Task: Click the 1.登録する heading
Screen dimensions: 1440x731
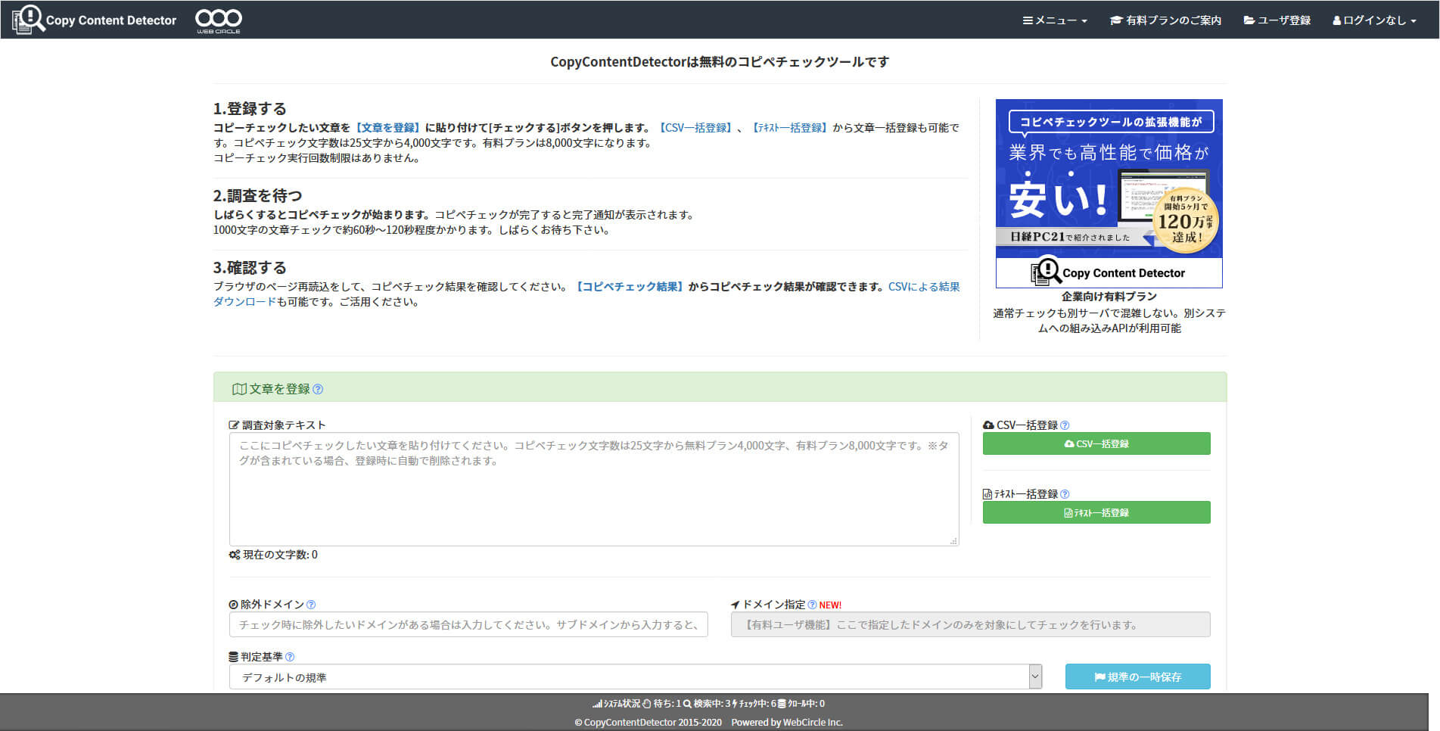Action: point(250,108)
